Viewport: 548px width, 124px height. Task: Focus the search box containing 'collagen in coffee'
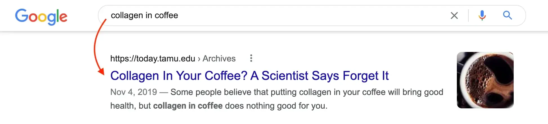click(x=312, y=15)
